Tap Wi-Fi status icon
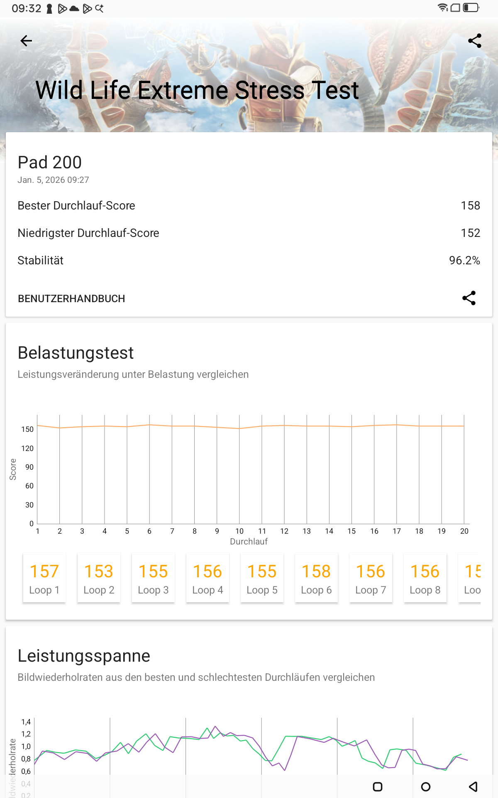Image resolution: width=498 pixels, height=798 pixels. pyautogui.click(x=443, y=8)
